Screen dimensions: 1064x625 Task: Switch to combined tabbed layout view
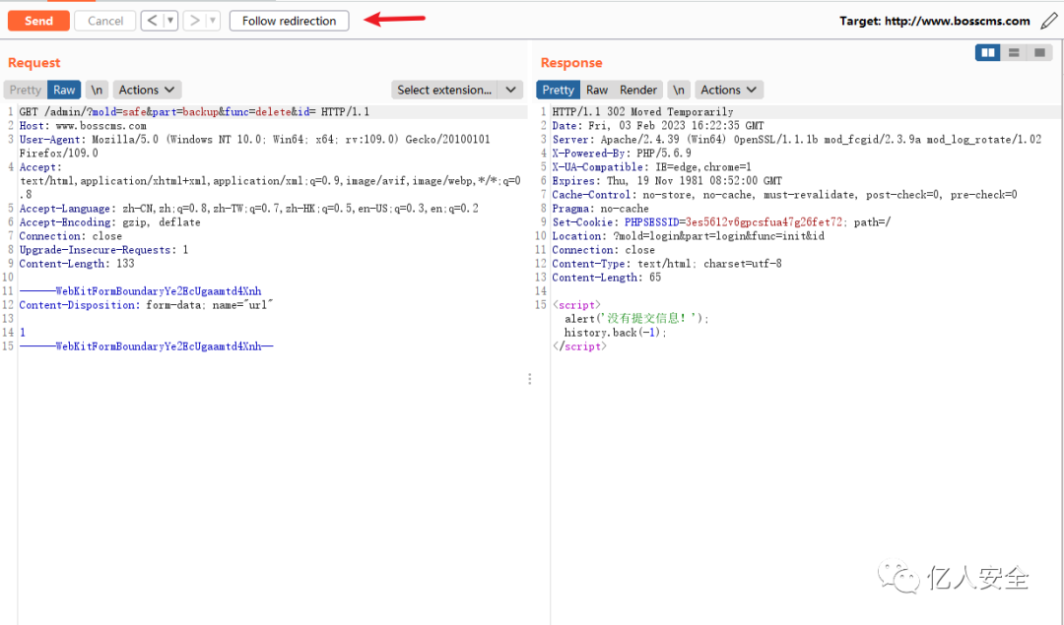click(x=1039, y=52)
